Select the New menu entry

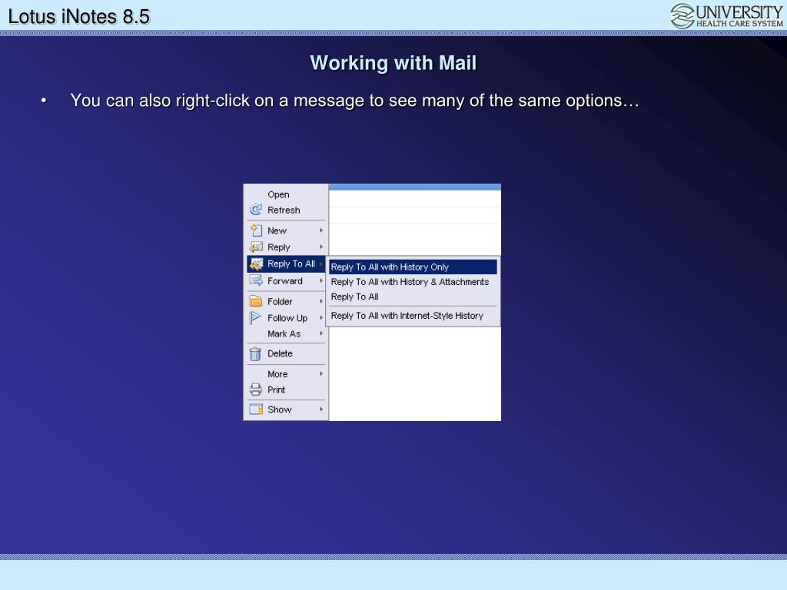click(x=286, y=230)
